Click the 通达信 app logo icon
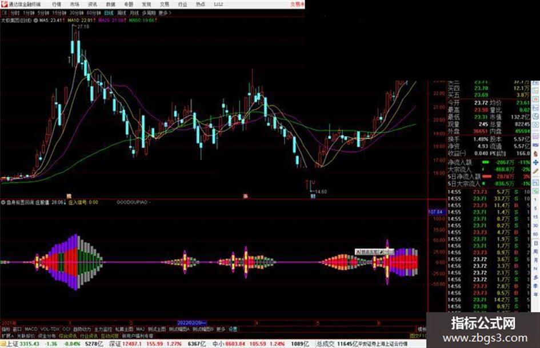Image resolution: width=540 pixels, height=348 pixels. point(4,4)
